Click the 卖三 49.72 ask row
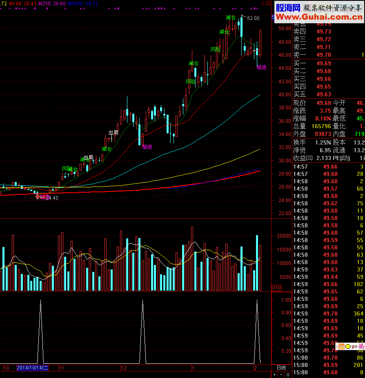The width and height of the screenshot is (365, 378). click(328, 39)
